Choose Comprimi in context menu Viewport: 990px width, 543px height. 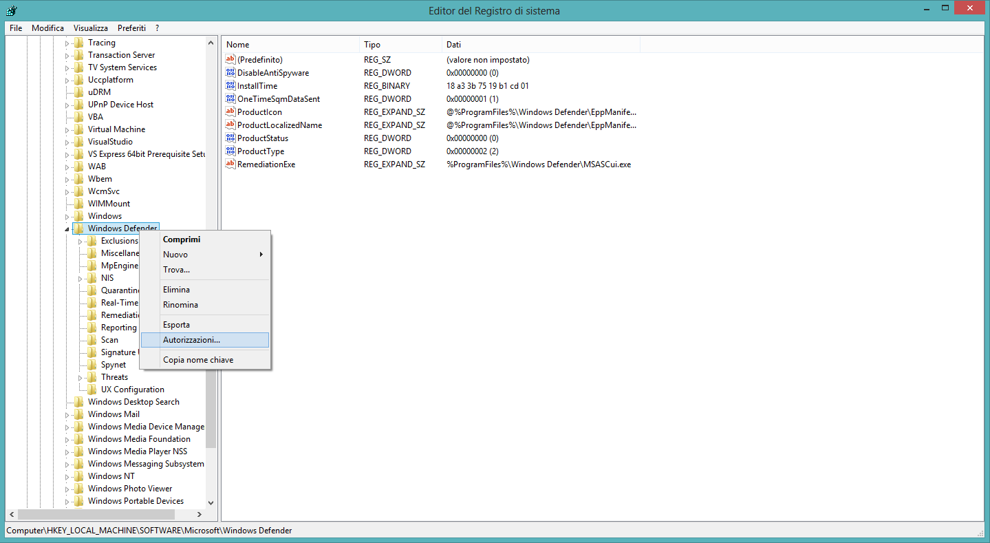click(205, 239)
